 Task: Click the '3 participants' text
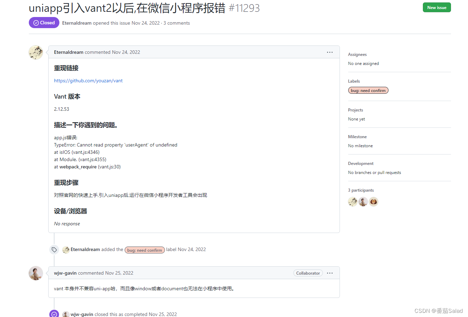[x=361, y=190]
